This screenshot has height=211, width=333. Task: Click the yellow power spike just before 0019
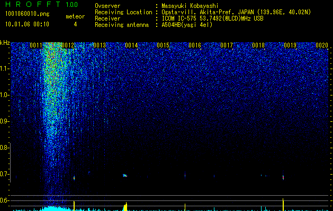click(283, 205)
